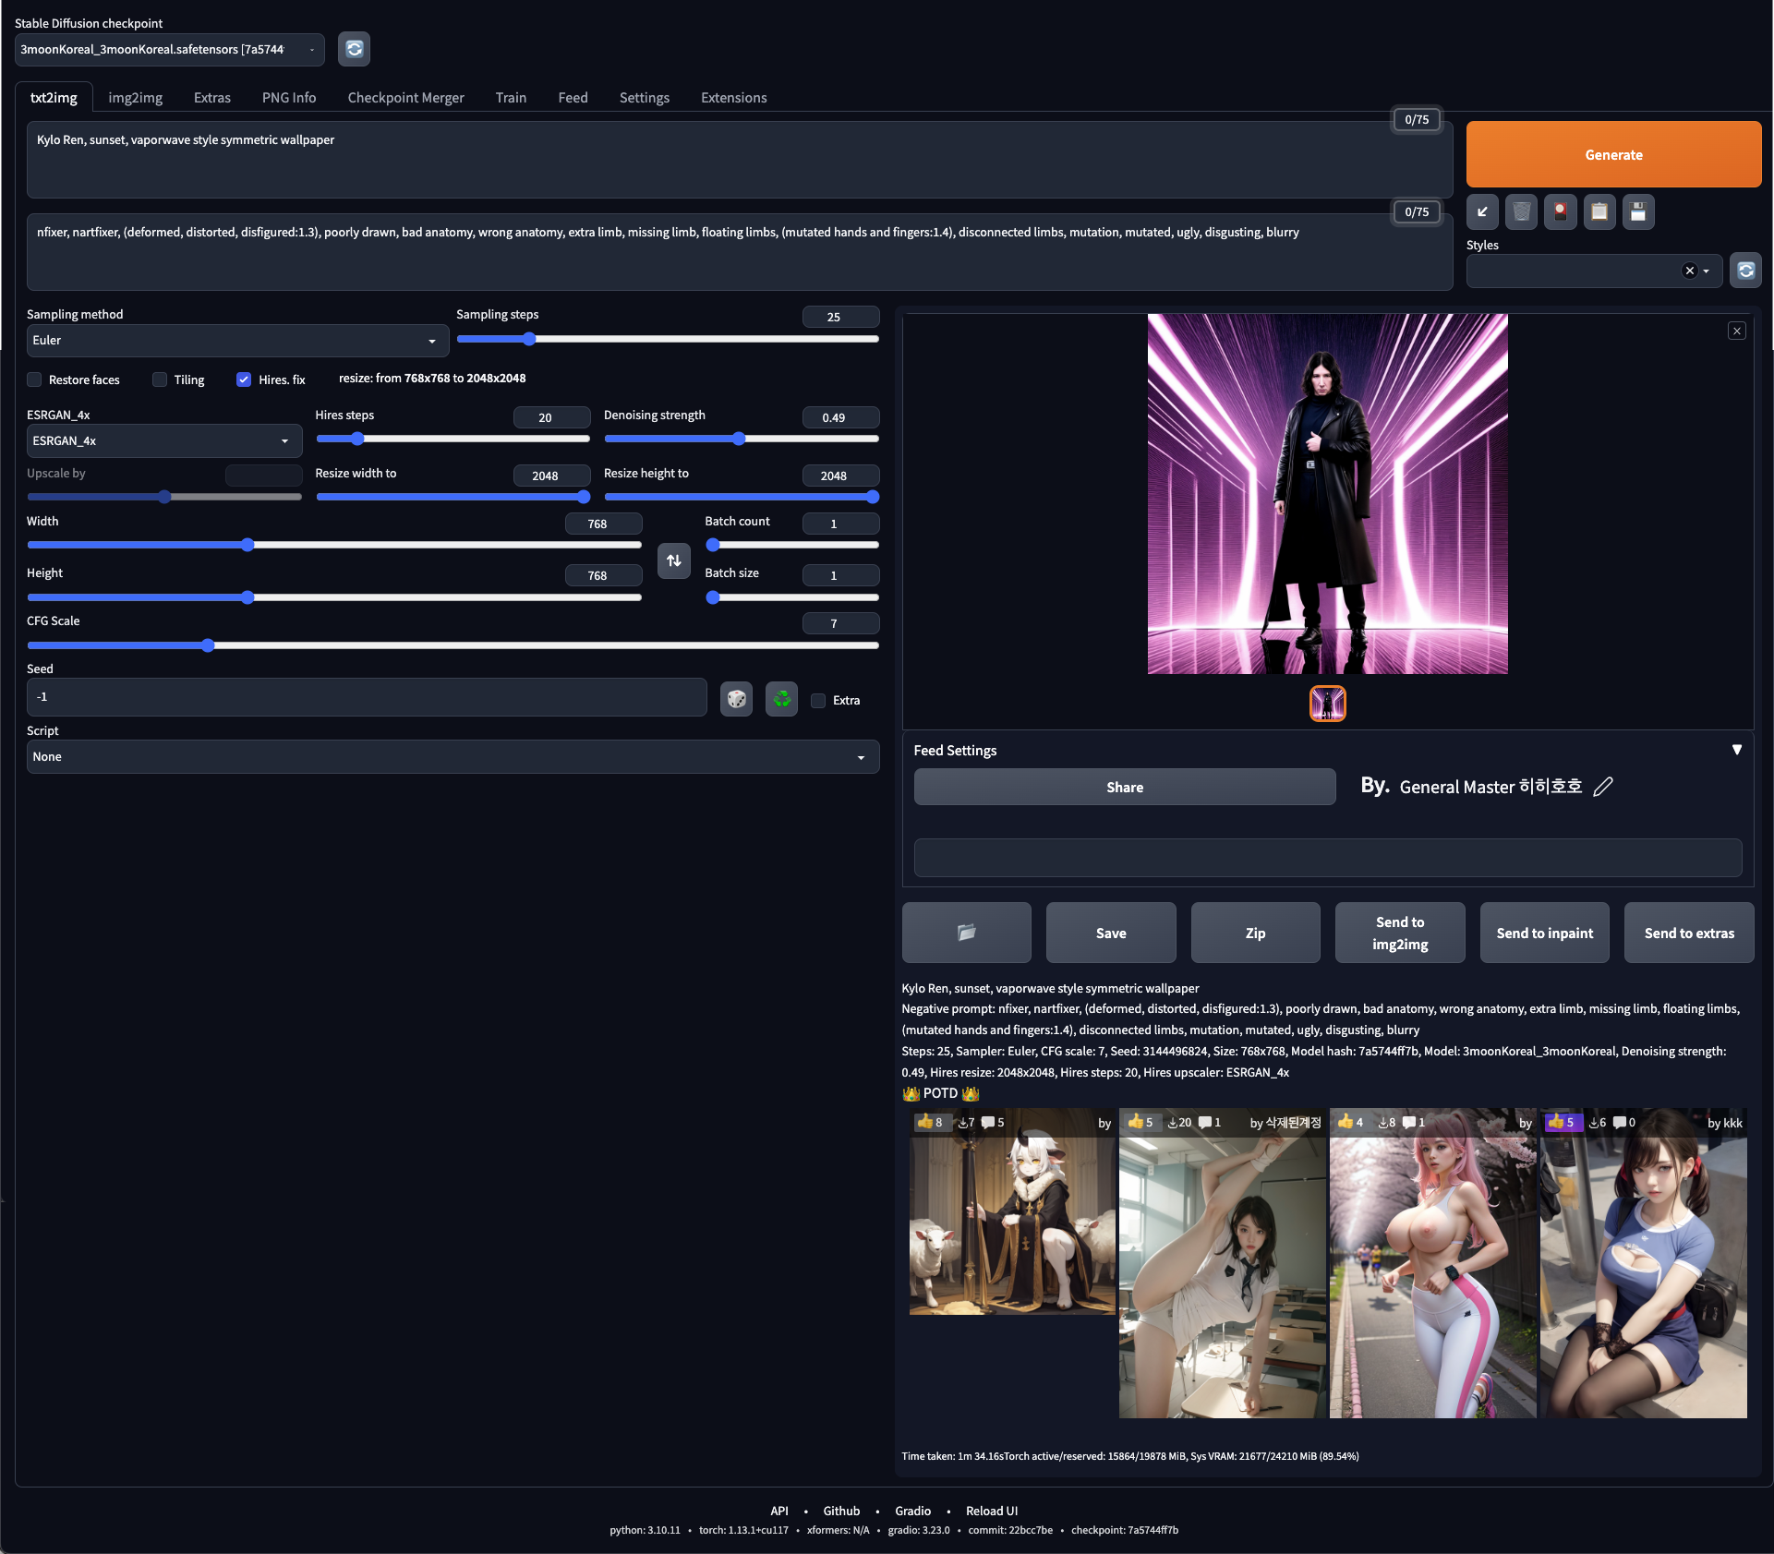This screenshot has width=1774, height=1554.
Task: Click the read-last-parameters arrow icon
Action: (x=1482, y=212)
